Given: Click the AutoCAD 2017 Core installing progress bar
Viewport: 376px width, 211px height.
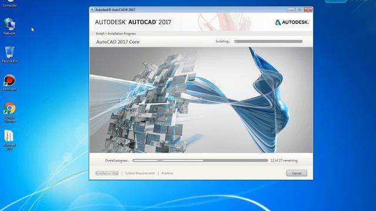Looking at the screenshot, I should (268, 42).
